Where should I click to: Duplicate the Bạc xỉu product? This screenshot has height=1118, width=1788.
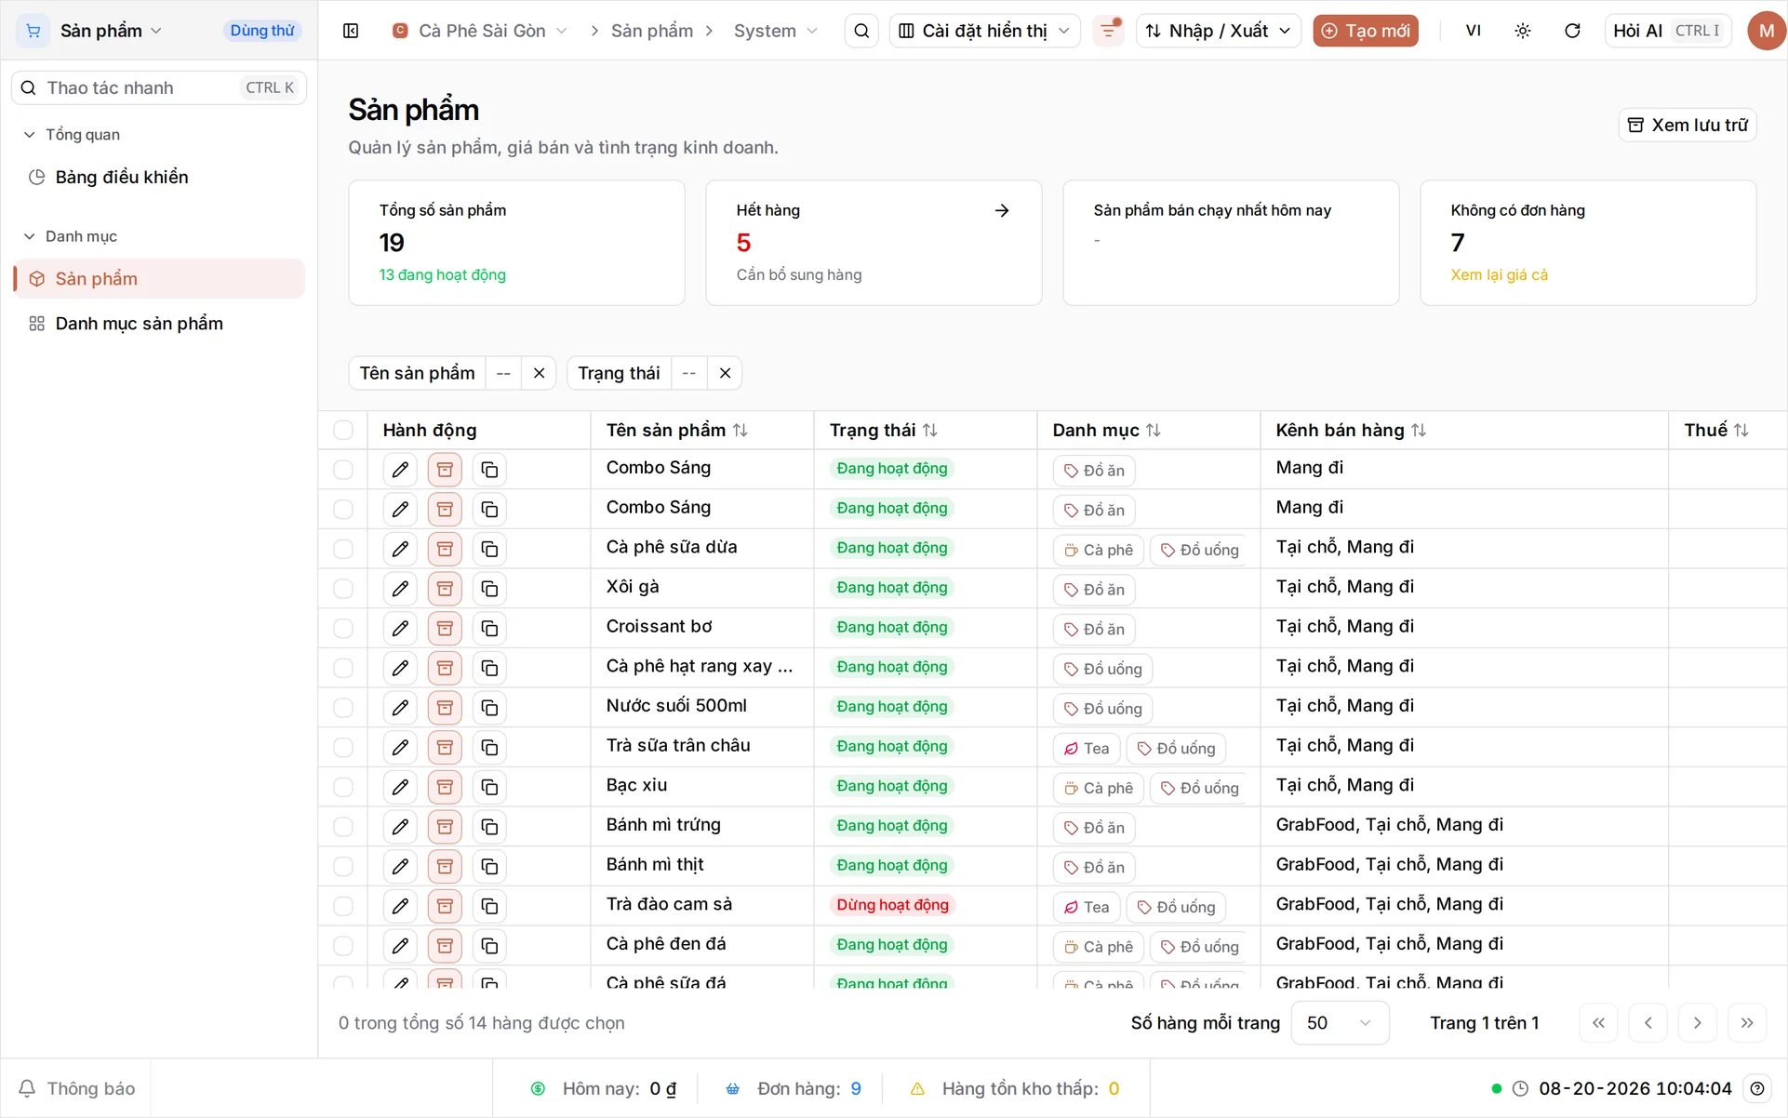pos(489,787)
